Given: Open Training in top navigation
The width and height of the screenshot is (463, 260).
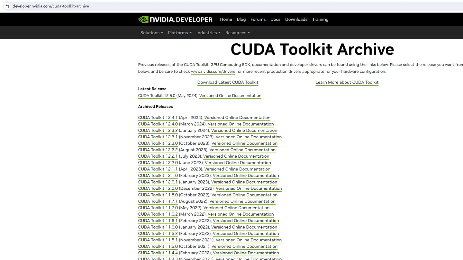Looking at the screenshot, I should [x=320, y=19].
